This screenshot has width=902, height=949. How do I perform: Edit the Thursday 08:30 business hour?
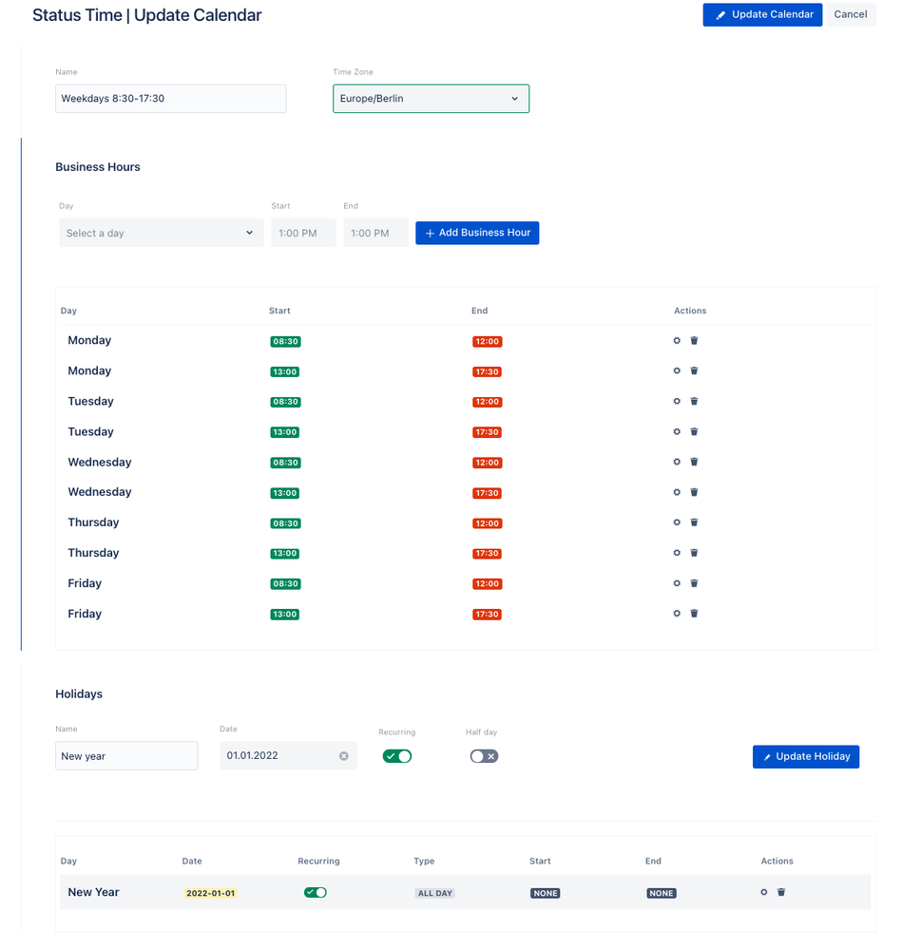point(677,522)
